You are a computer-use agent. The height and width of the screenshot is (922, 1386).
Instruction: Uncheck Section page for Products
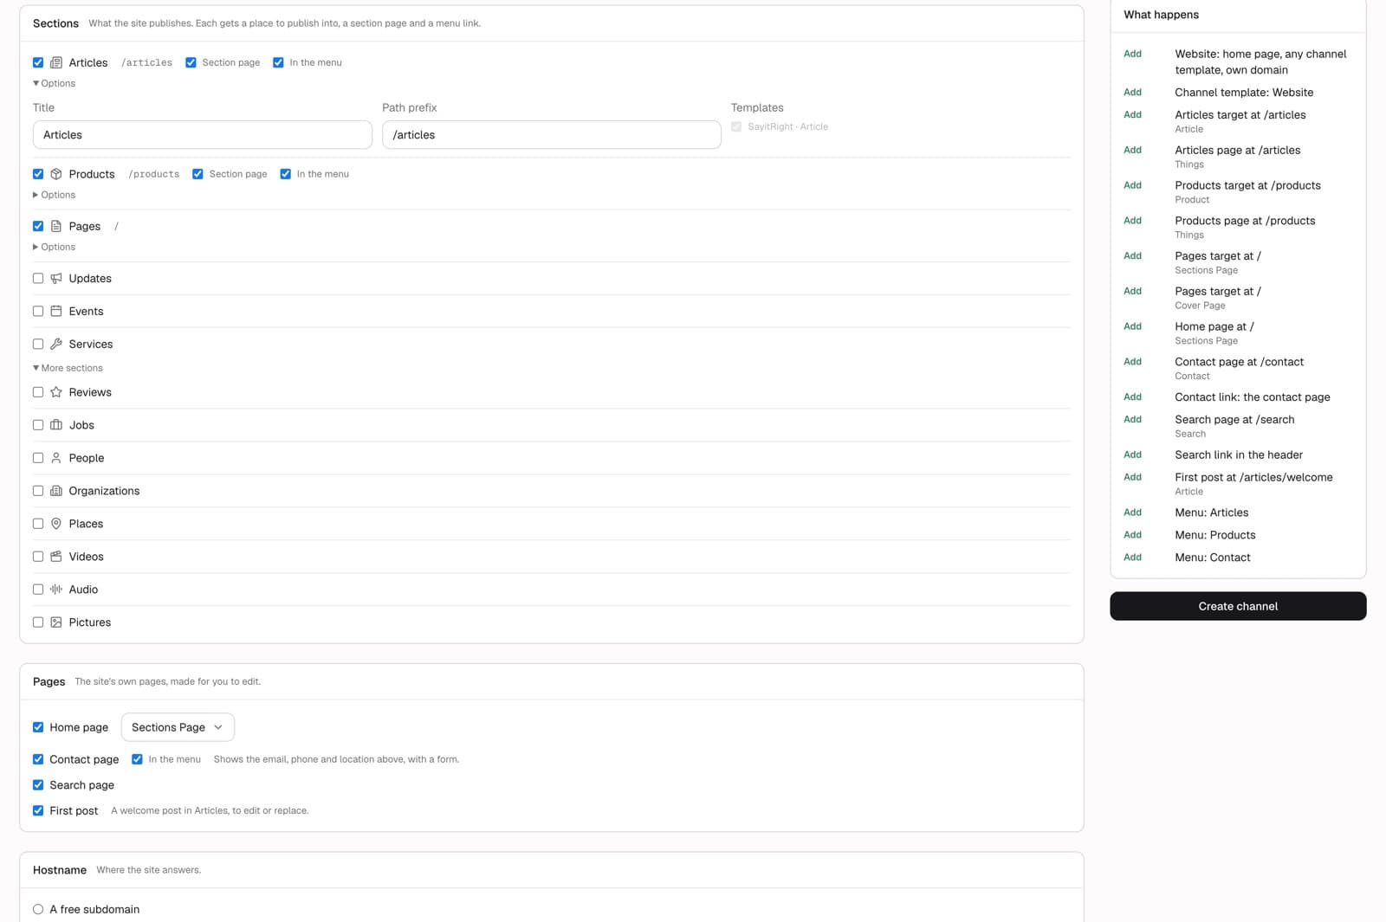point(198,174)
